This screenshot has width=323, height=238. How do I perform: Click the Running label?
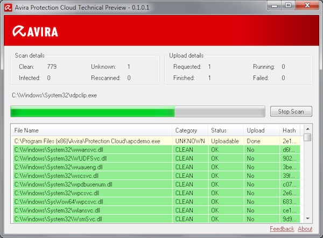pos(264,67)
